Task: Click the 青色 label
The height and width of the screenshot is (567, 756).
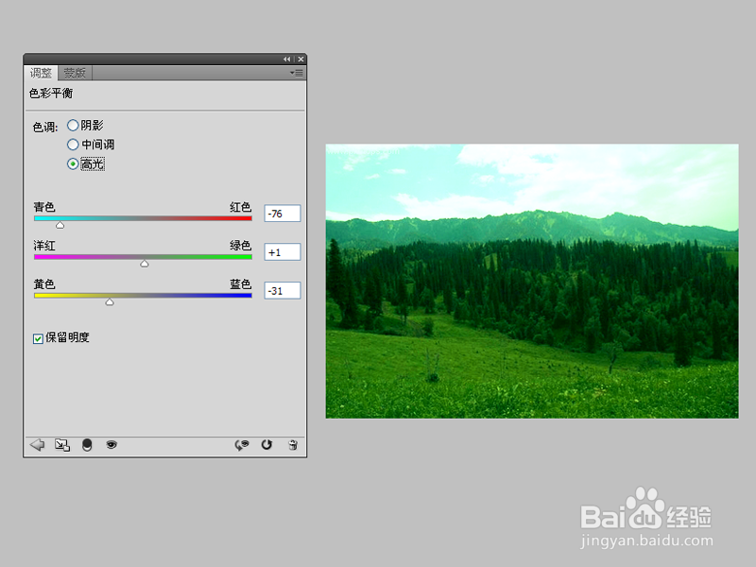Action: coord(44,207)
